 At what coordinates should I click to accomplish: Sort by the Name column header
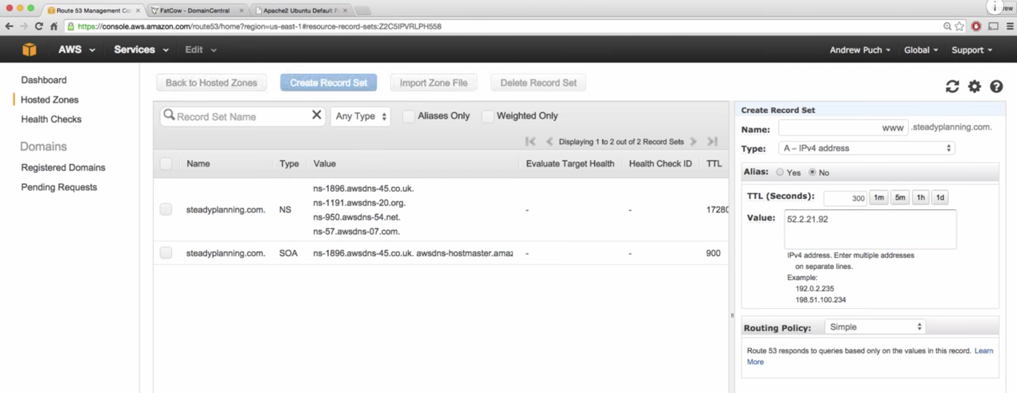pyautogui.click(x=198, y=164)
